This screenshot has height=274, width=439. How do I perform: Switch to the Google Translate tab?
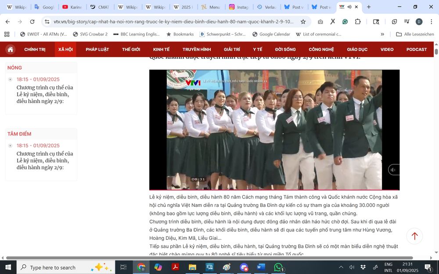(45, 7)
